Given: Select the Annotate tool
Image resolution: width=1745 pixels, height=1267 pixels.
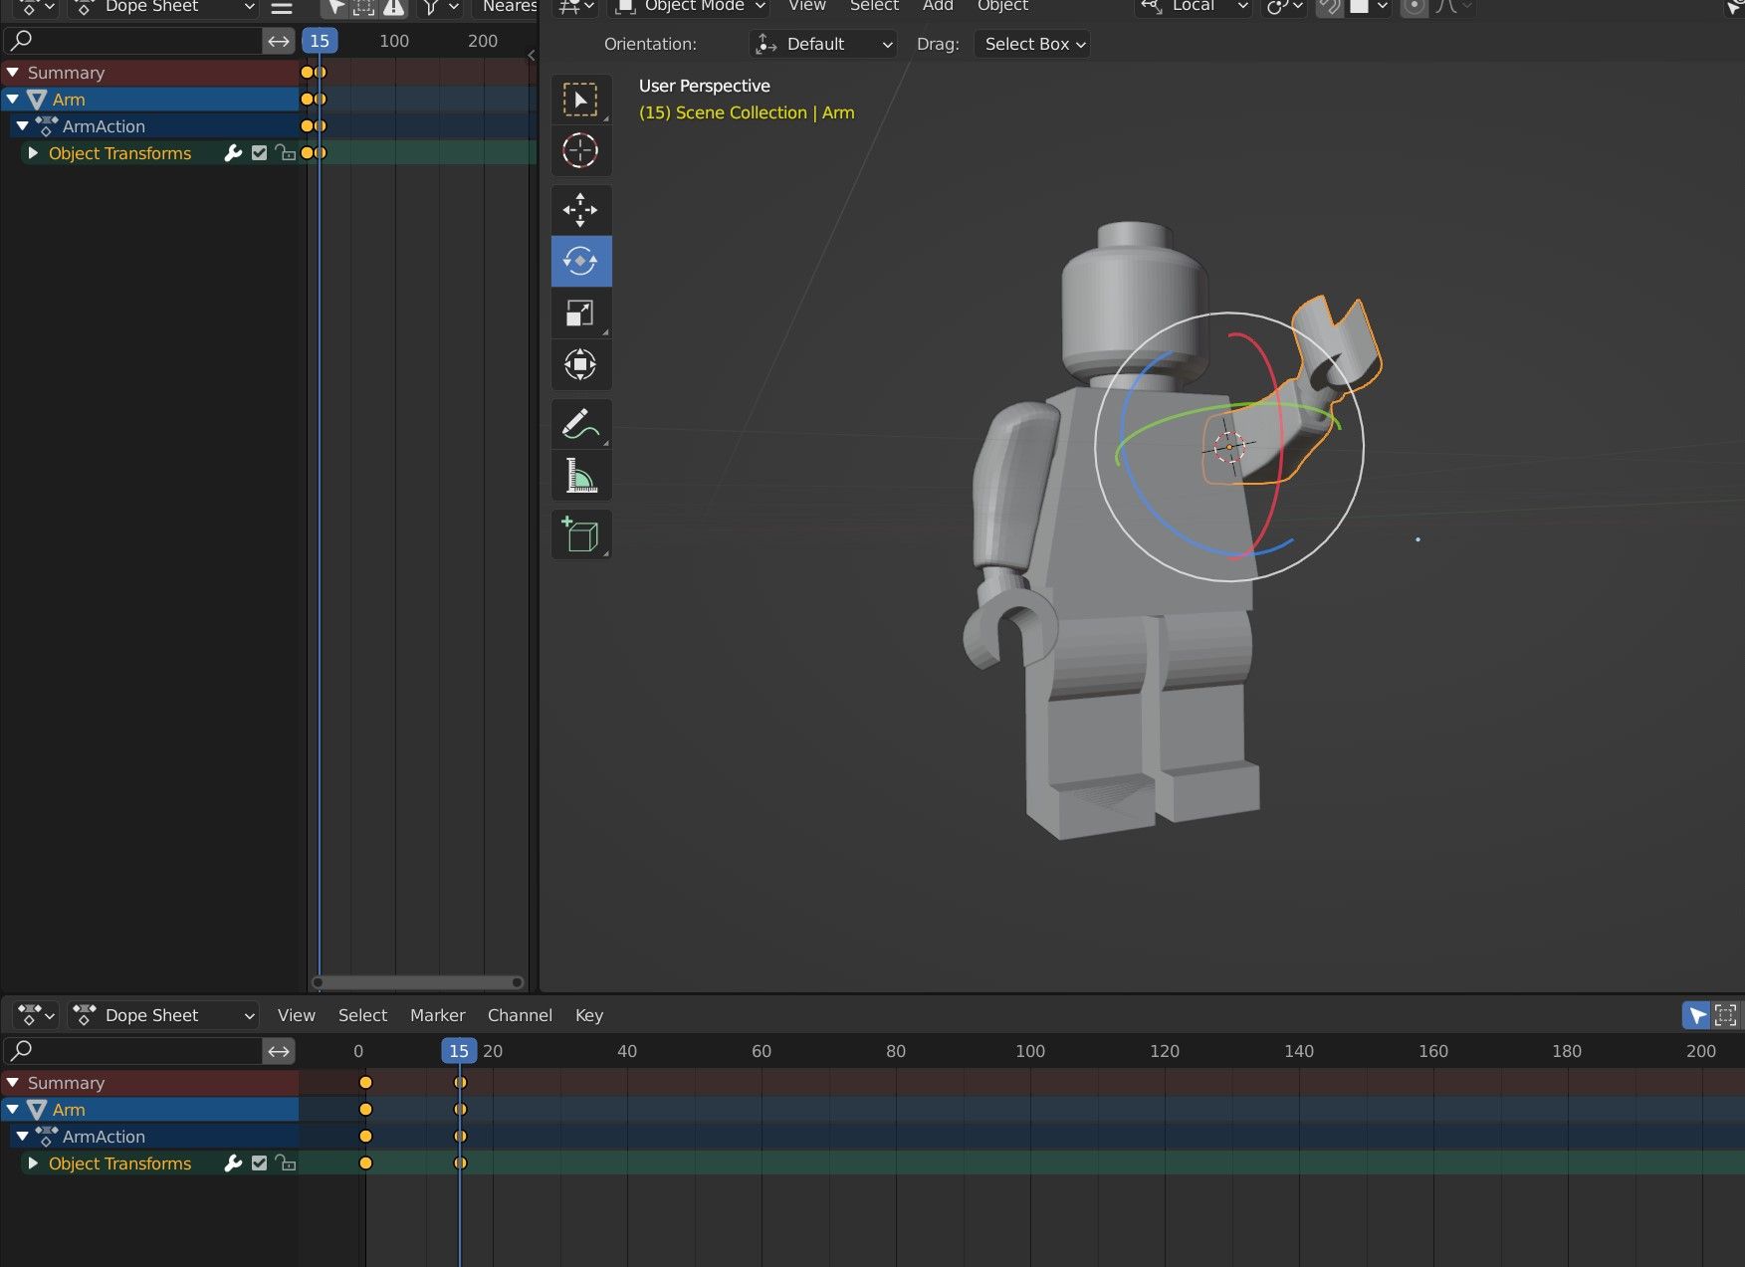Looking at the screenshot, I should 581,423.
